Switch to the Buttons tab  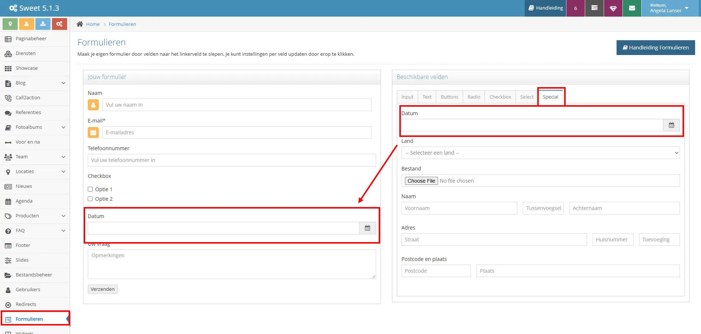pyautogui.click(x=450, y=97)
